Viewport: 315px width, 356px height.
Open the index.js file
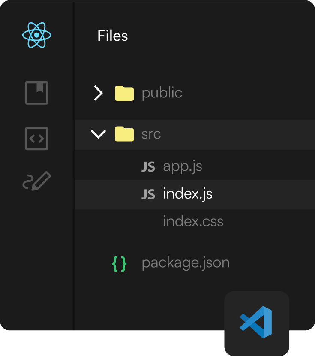pos(187,194)
